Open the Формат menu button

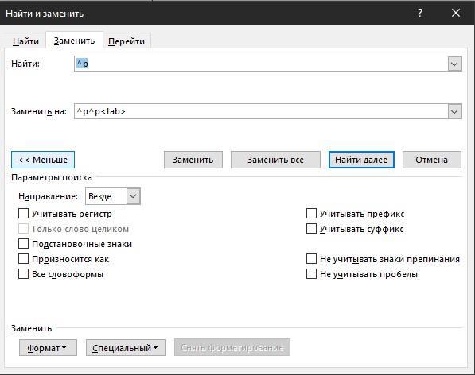[48, 347]
